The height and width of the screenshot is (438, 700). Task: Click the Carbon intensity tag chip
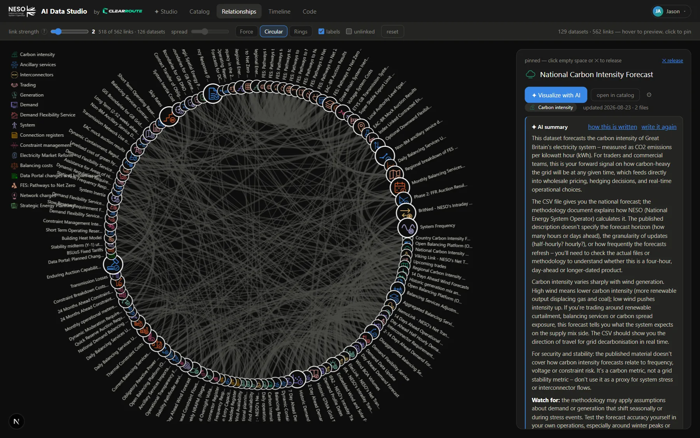coord(551,107)
